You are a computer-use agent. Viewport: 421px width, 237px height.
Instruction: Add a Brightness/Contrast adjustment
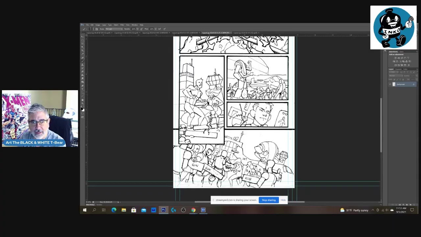pos(395,58)
